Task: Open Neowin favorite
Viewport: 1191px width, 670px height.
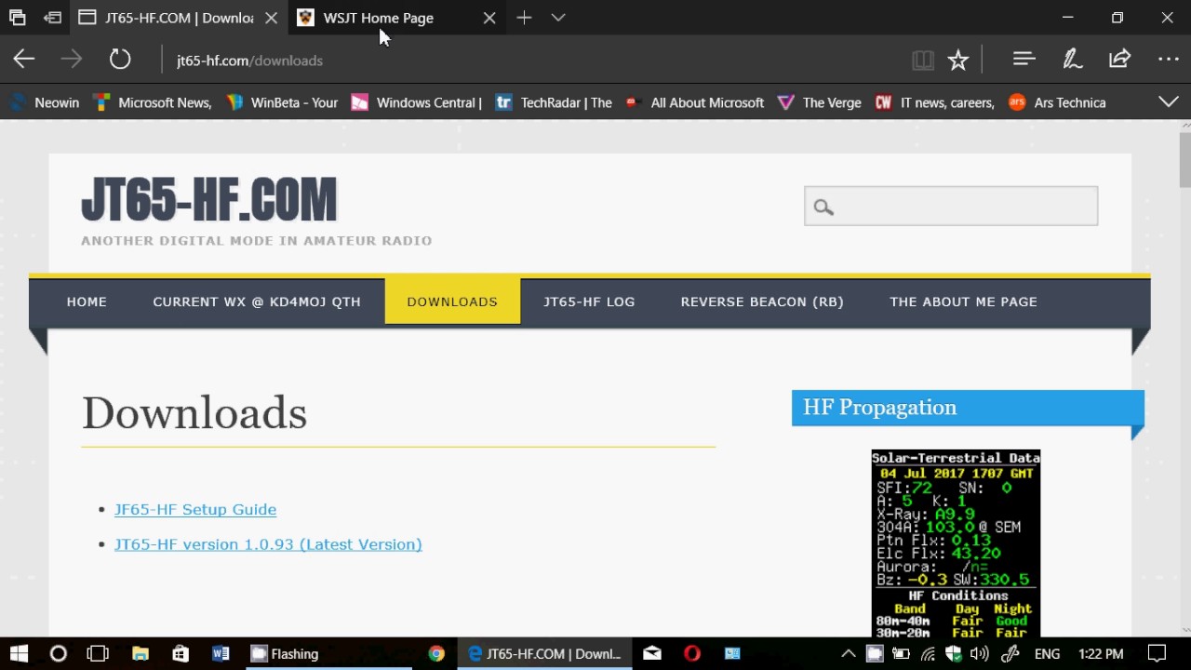Action: coord(44,102)
